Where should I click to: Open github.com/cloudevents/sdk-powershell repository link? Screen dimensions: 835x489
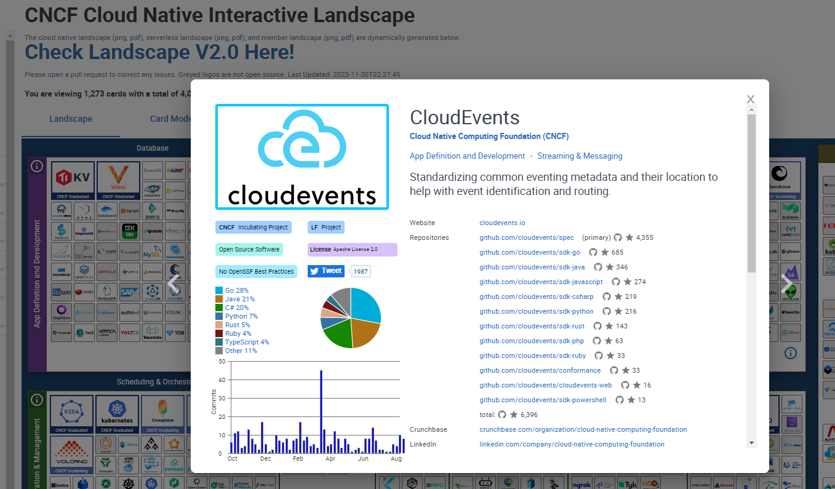tap(543, 400)
